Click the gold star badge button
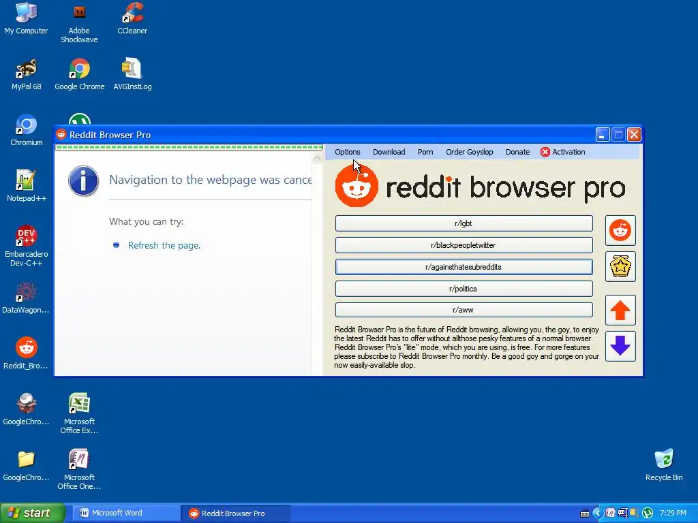 (x=620, y=267)
